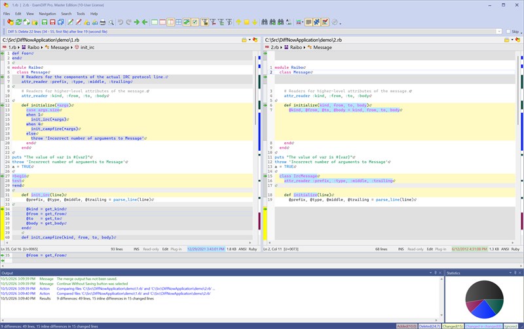524x329 pixels.
Task: Click the blue marker on left difference bar
Action: click(x=259, y=132)
